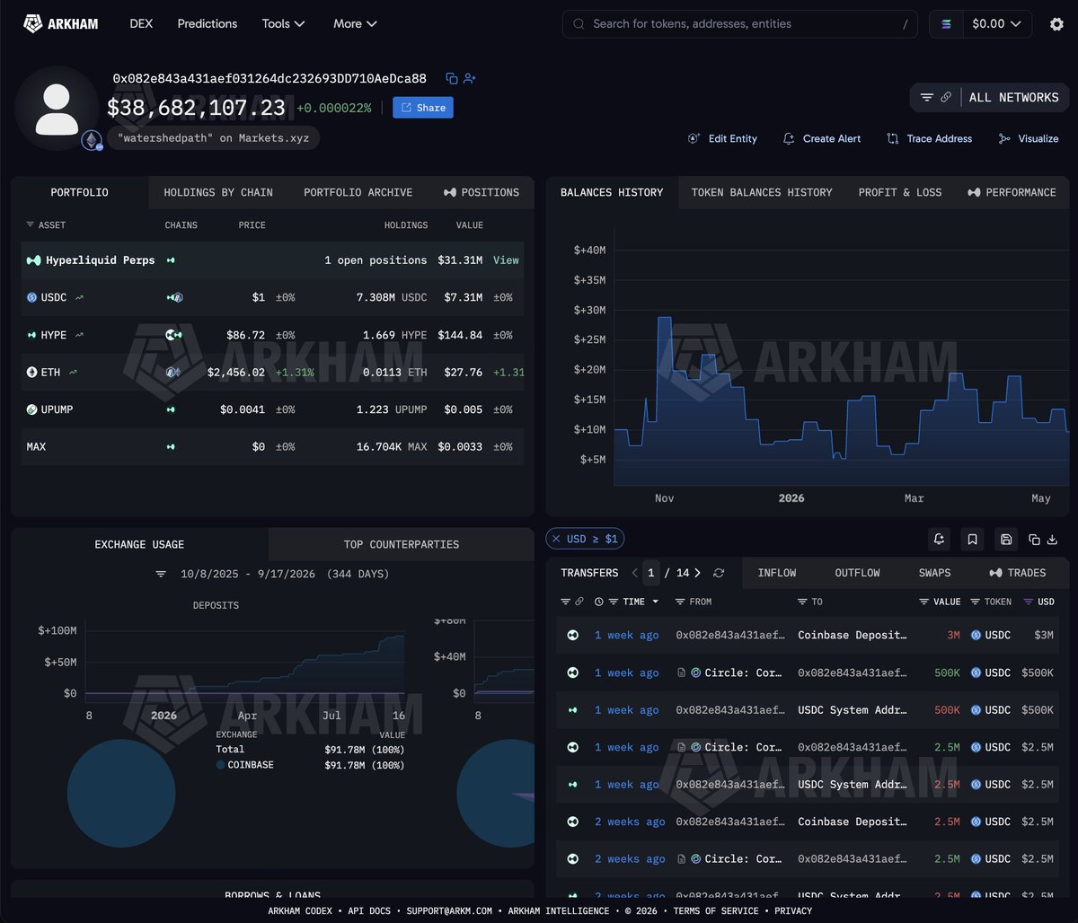
Task: Click the filter icon next to TO
Action: (801, 602)
